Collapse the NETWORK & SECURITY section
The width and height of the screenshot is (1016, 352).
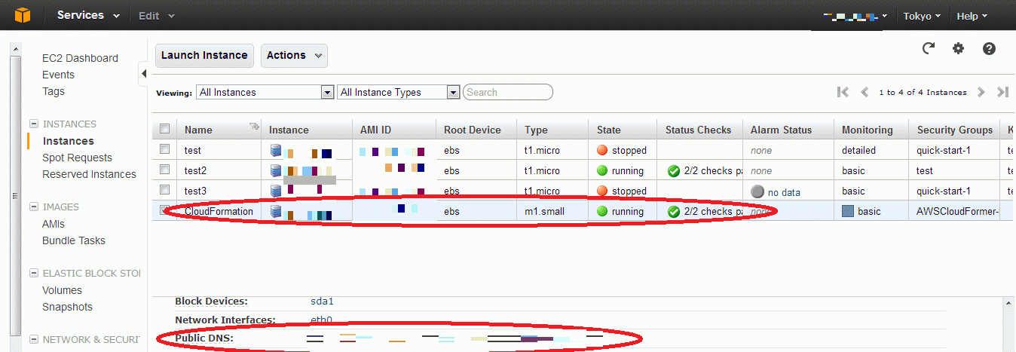tap(33, 339)
